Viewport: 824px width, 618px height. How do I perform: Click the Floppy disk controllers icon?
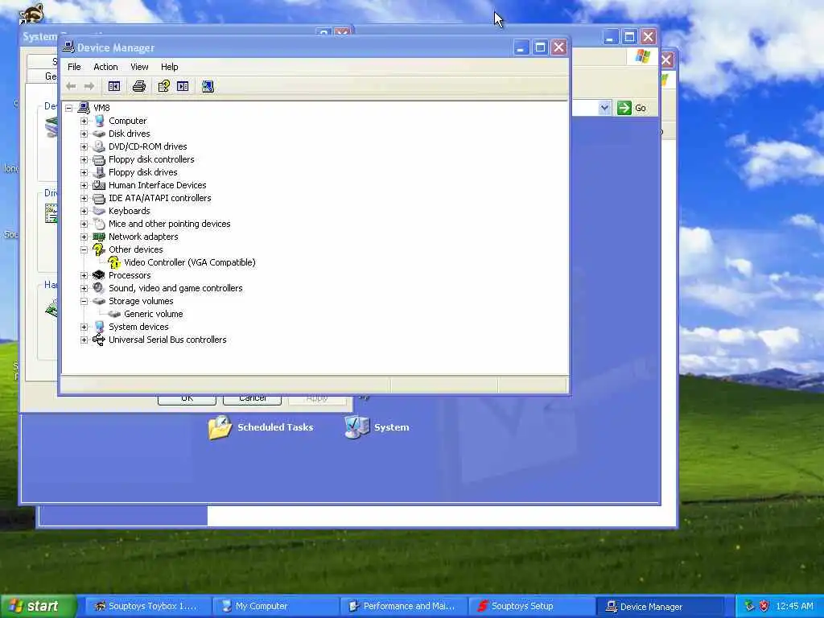(99, 159)
